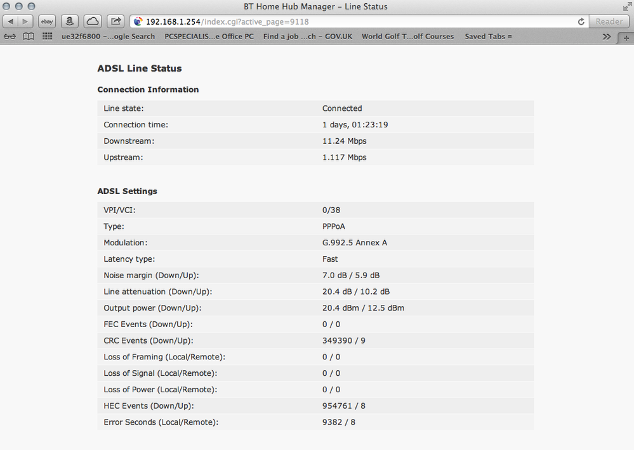Add a new tab with plus button
Viewport: 634px width, 450px height.
626,38
